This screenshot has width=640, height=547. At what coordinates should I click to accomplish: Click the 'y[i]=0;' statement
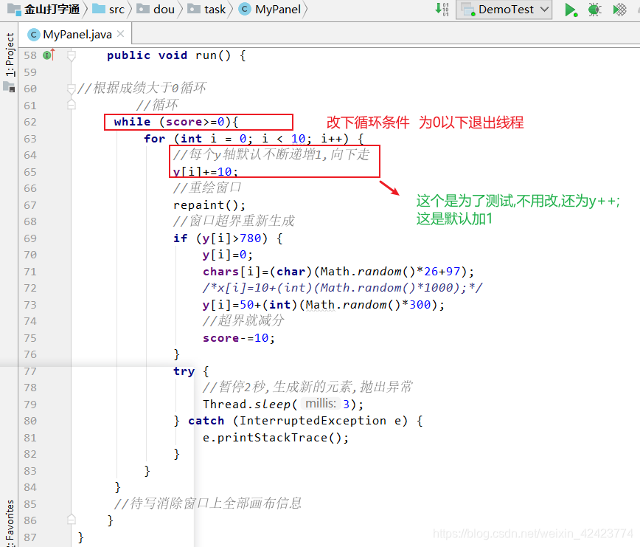228,255
